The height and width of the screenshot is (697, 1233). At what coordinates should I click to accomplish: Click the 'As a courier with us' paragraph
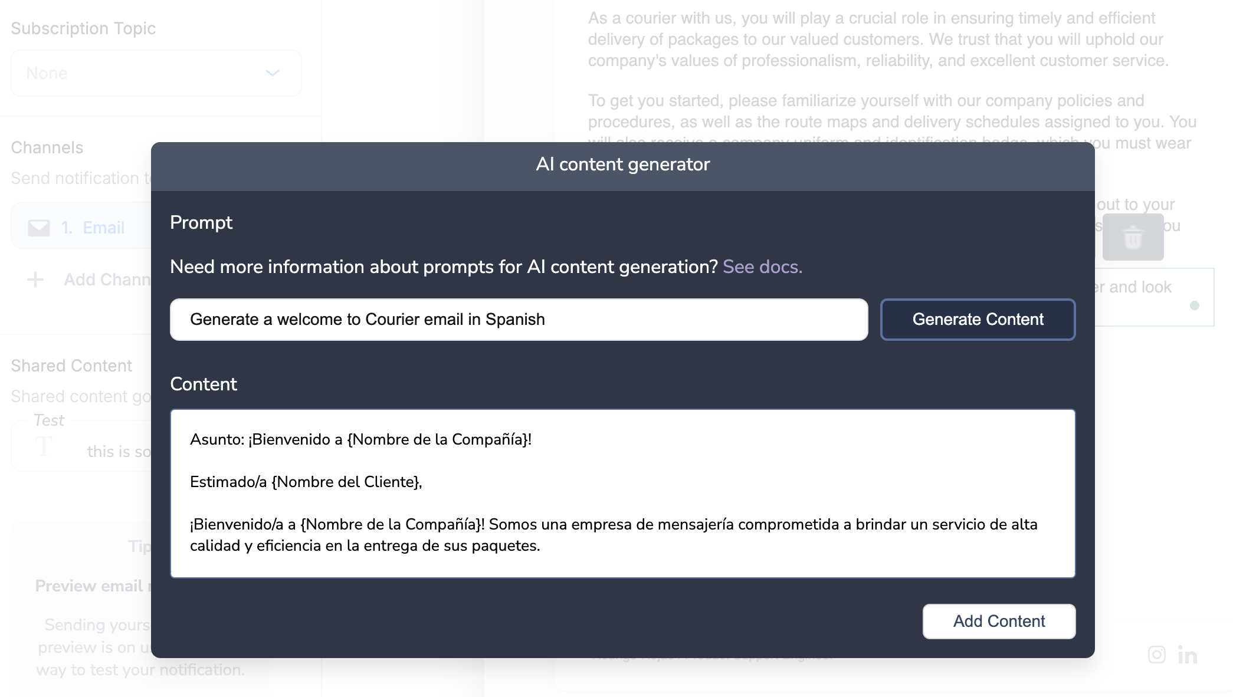(x=877, y=40)
